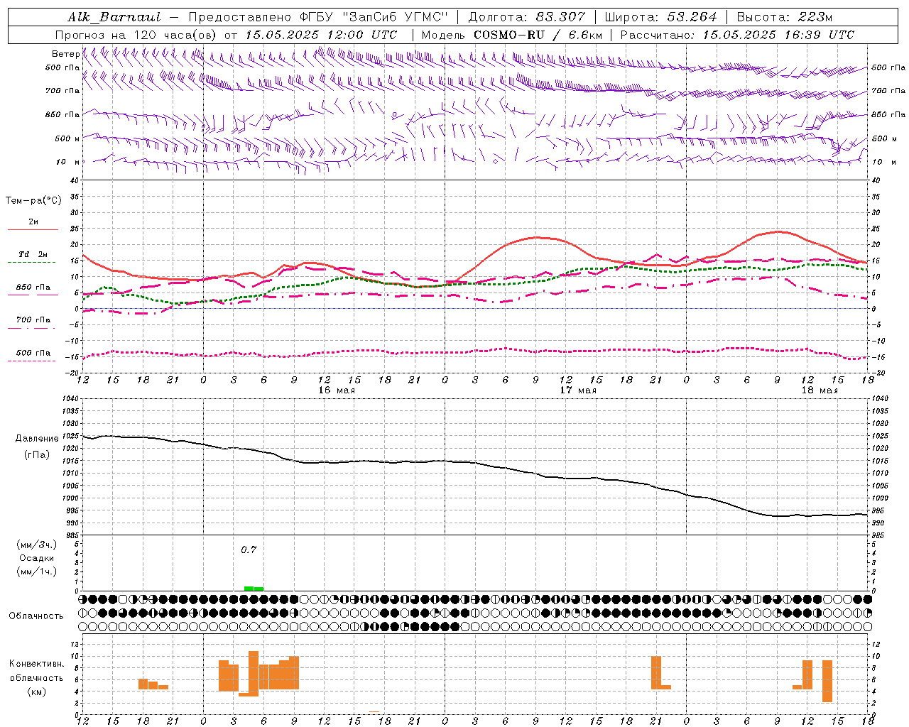This screenshot has width=909, height=727.
Task: Click the 0.7 precipitation amount value
Action: pos(249,550)
